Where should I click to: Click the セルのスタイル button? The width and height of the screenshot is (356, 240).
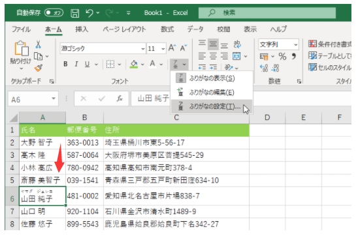[x=330, y=67]
